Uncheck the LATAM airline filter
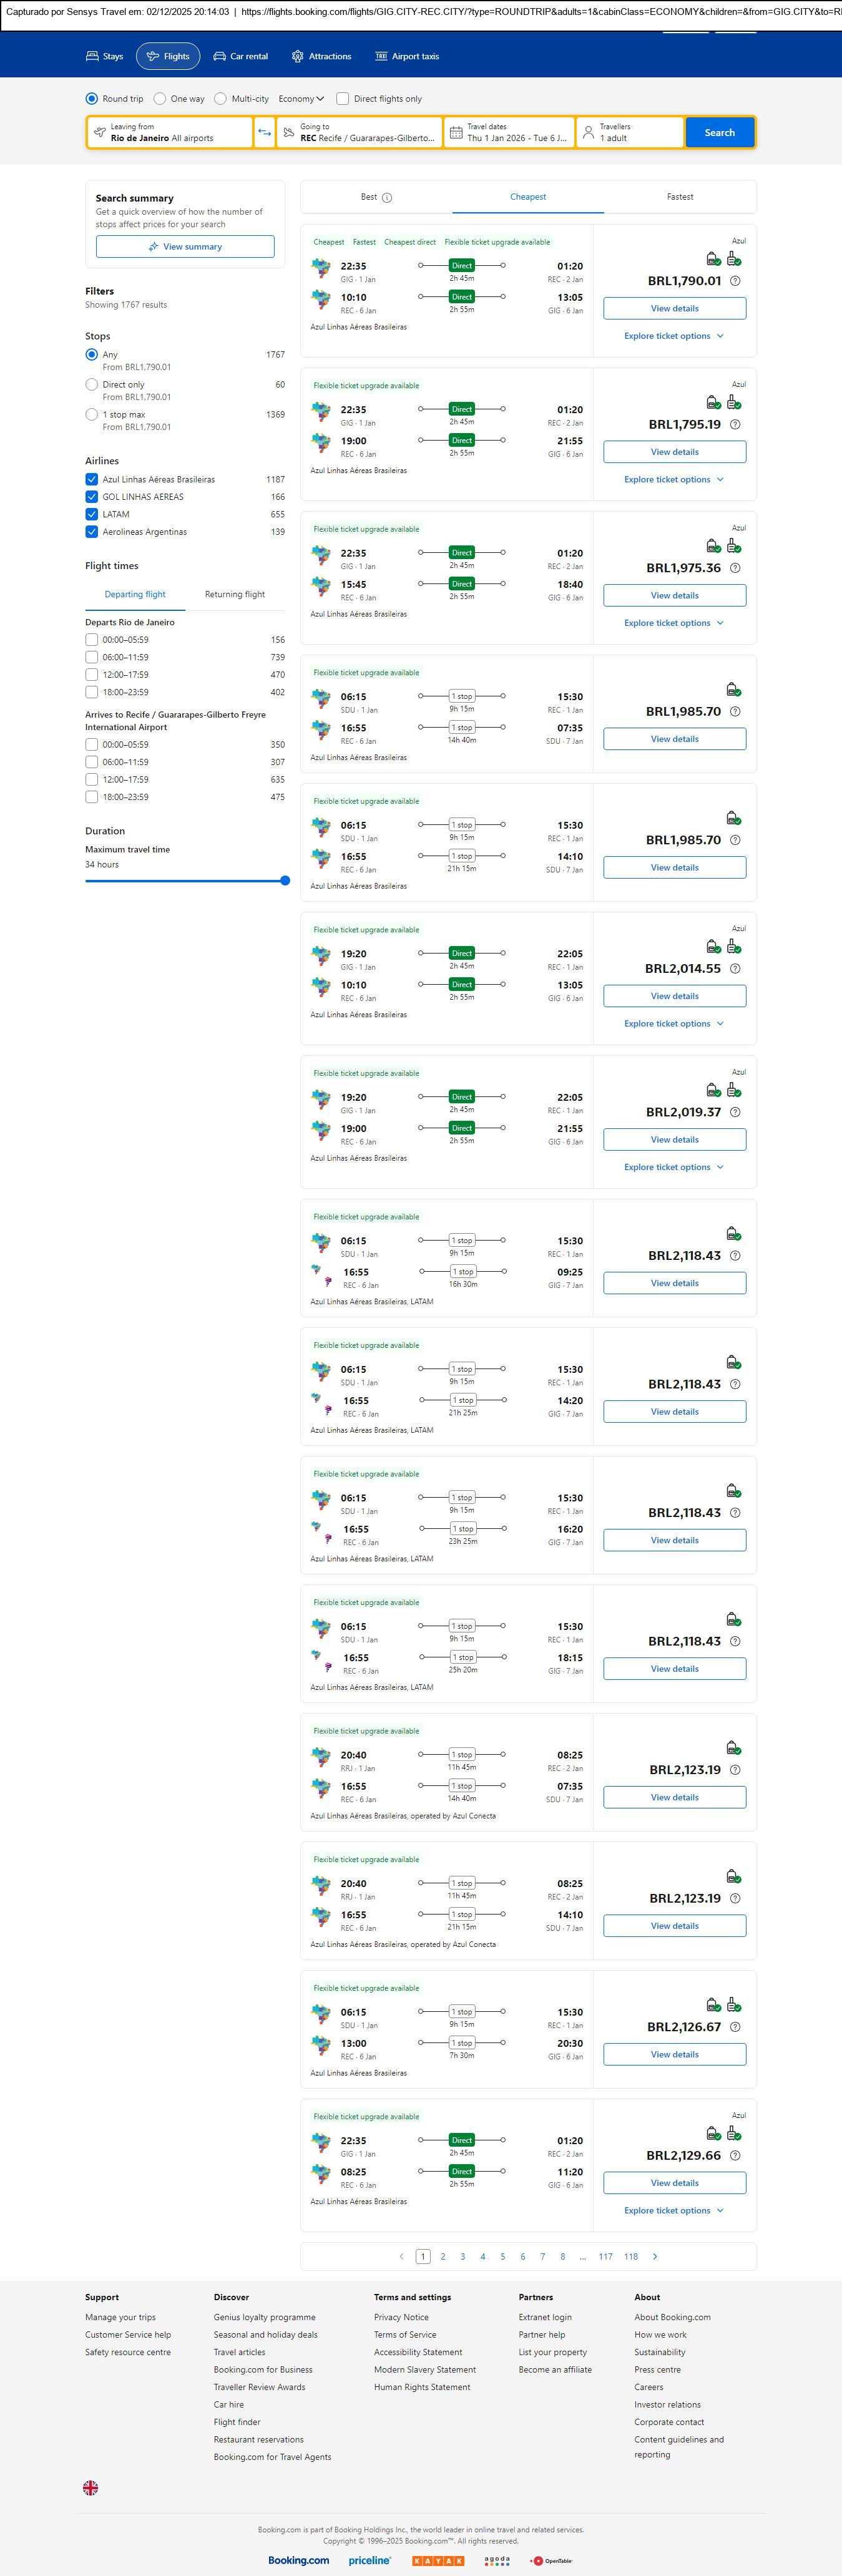Image resolution: width=842 pixels, height=2576 pixels. point(92,514)
